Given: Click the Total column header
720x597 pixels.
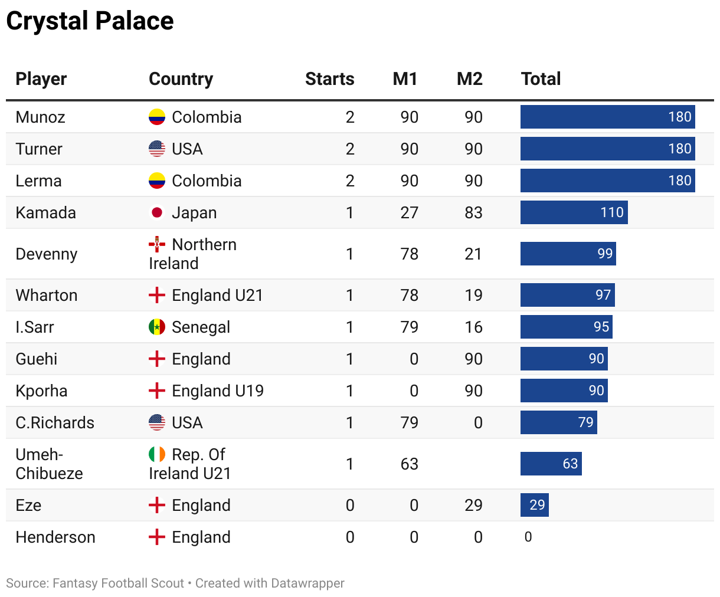Looking at the screenshot, I should click(541, 79).
